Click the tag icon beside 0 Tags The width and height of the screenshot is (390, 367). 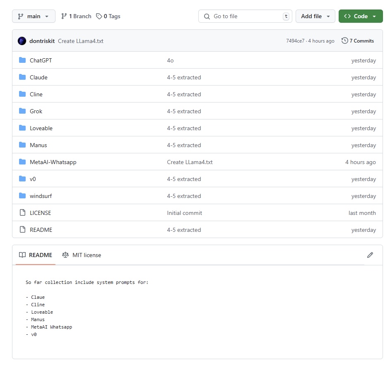[x=99, y=16]
